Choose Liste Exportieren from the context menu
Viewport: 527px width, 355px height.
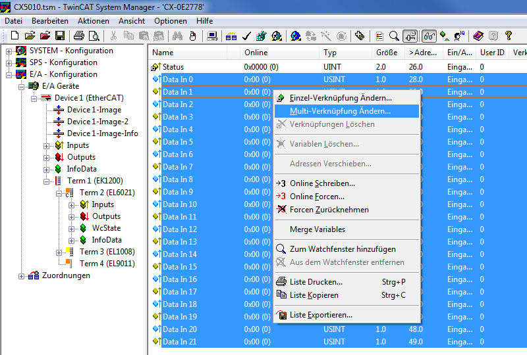click(347, 315)
